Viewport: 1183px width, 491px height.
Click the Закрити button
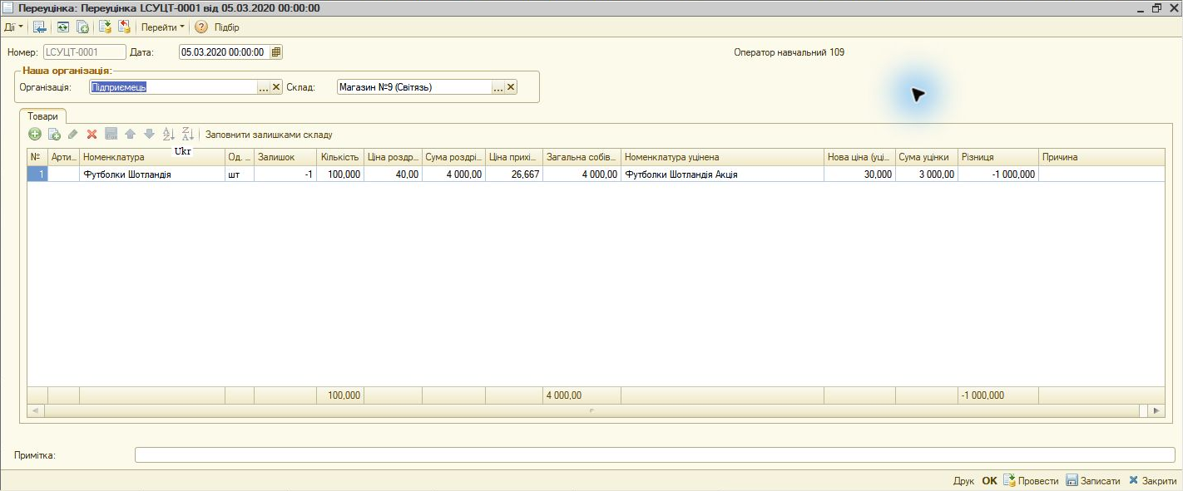1153,481
